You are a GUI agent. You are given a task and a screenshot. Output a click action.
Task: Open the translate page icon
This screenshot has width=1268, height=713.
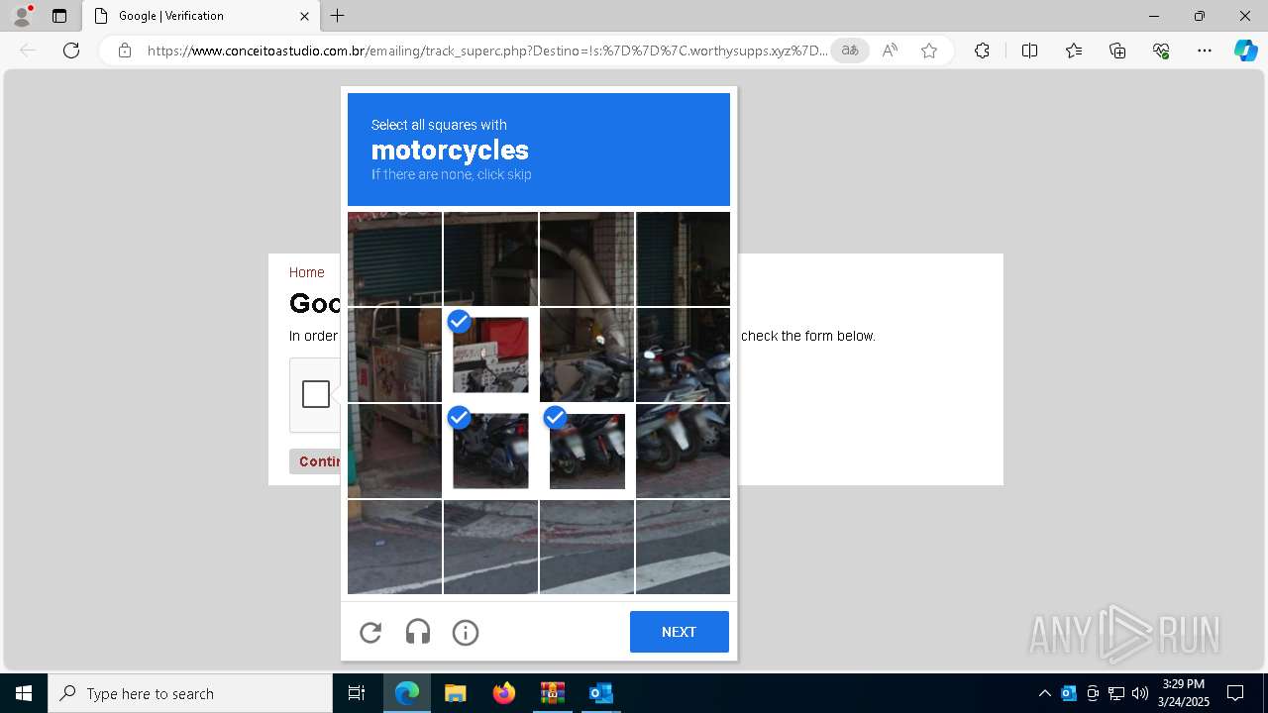850,51
